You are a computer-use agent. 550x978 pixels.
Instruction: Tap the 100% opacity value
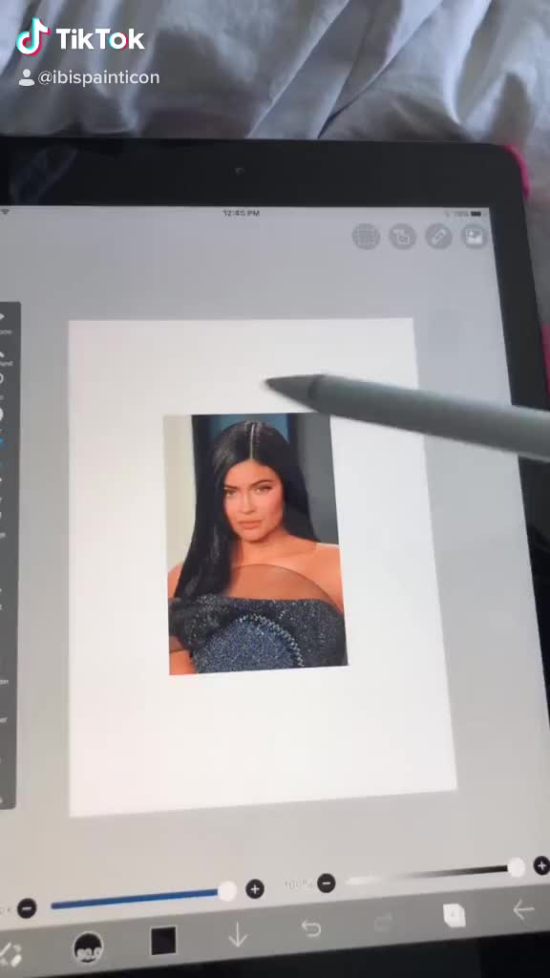[299, 885]
